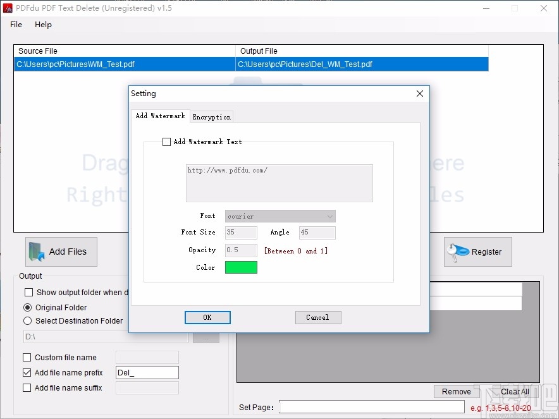Check Show output folder option

click(x=27, y=293)
